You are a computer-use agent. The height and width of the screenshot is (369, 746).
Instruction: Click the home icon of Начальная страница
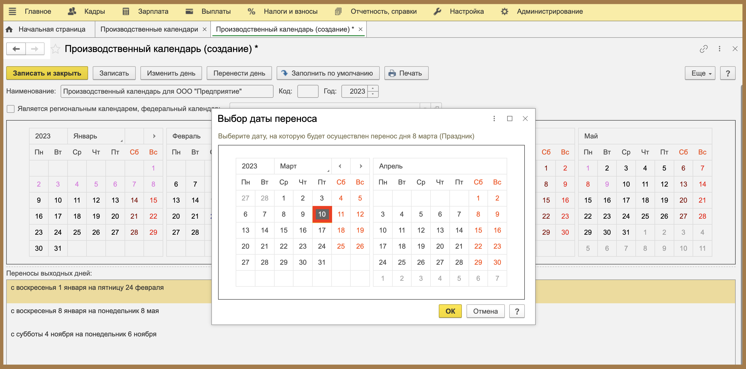point(9,29)
